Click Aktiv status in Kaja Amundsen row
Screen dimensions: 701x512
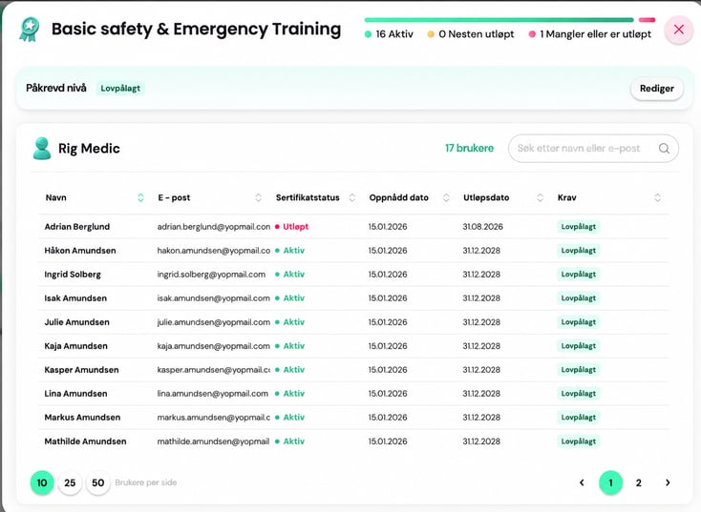pyautogui.click(x=289, y=346)
